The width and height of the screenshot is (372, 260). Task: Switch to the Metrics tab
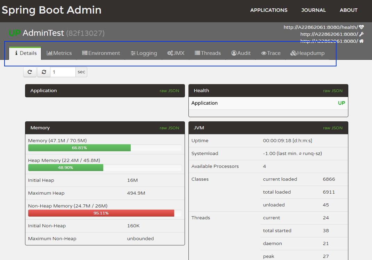coord(59,53)
